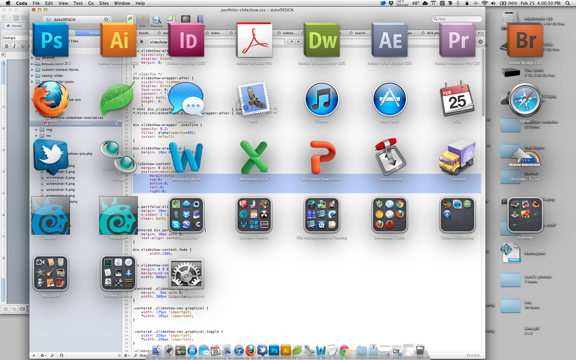Toggle Italic formatting button
Viewport: 576px width, 360px height.
point(14,46)
